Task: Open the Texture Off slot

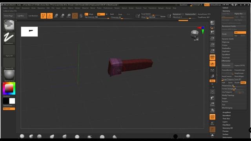Action: 9,63
